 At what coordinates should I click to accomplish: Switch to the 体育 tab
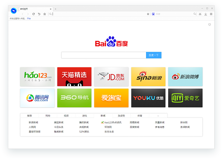pos(140,116)
